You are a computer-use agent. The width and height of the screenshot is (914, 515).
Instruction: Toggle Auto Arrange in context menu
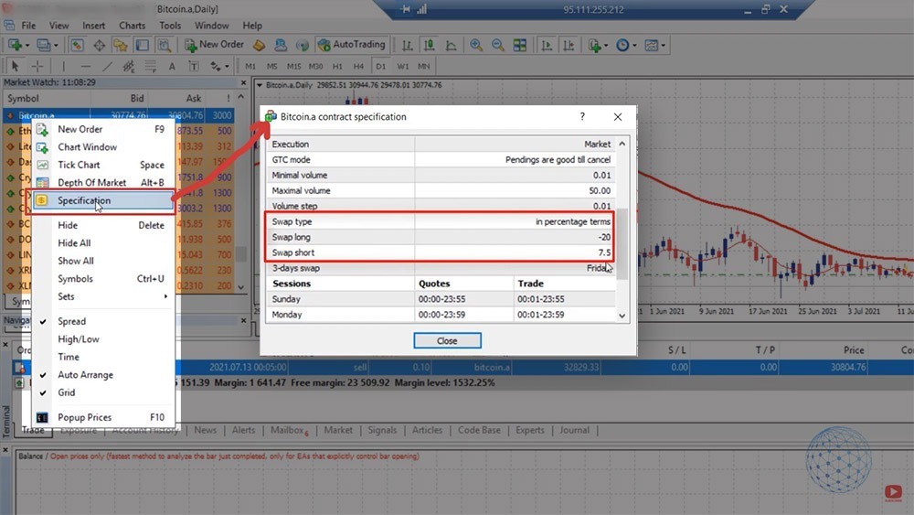(x=85, y=375)
